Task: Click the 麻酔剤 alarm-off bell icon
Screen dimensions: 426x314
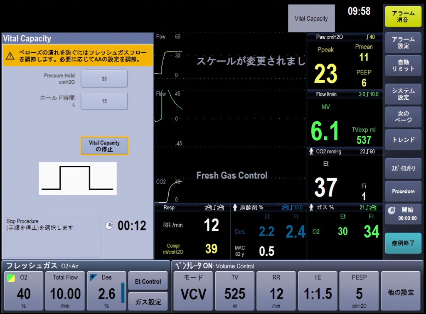Action: 285,208
